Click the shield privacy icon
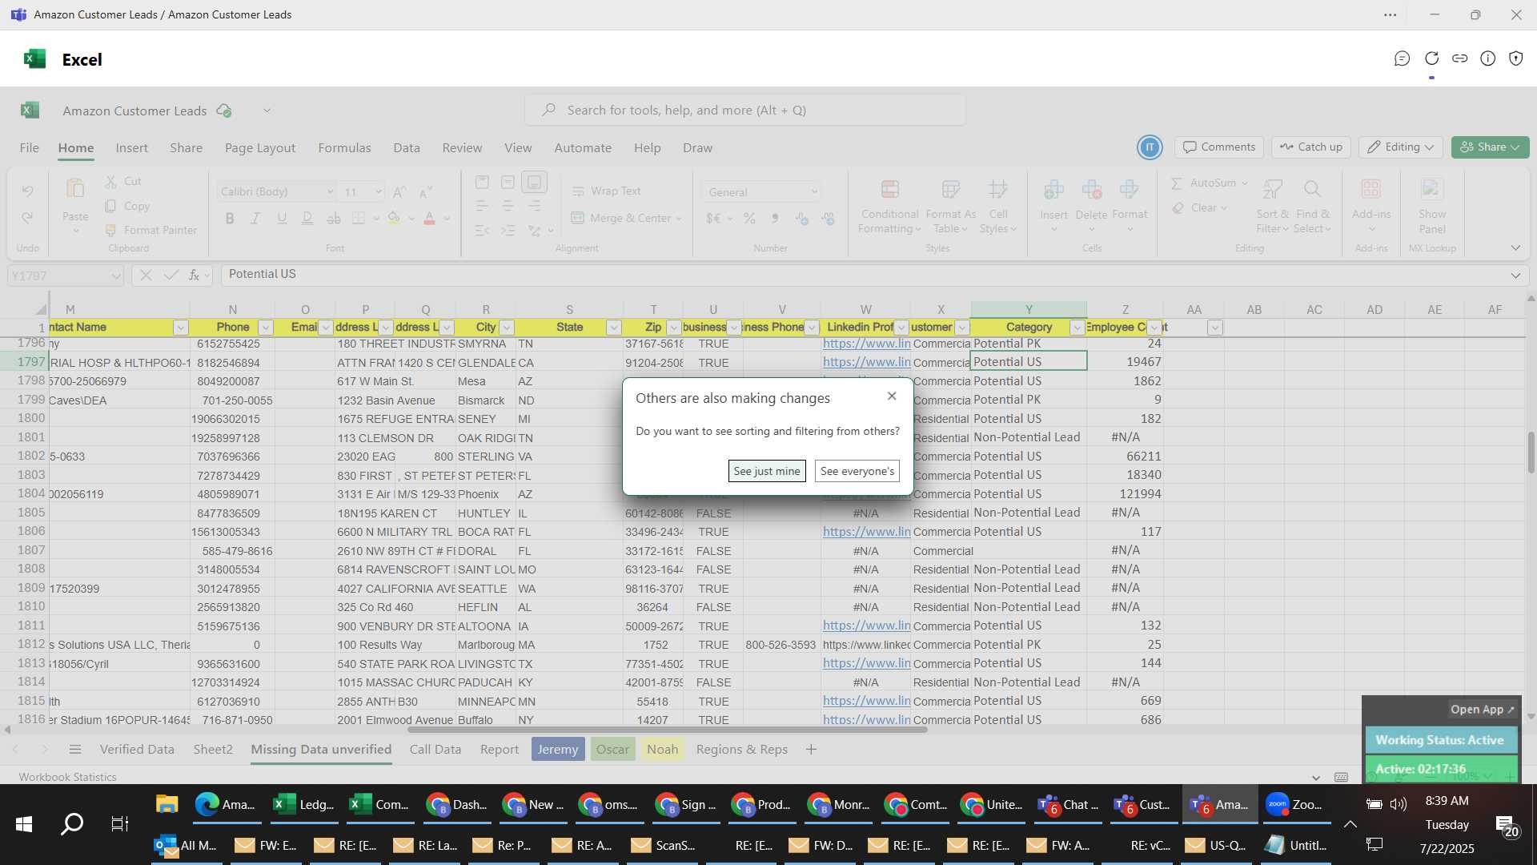Image resolution: width=1537 pixels, height=865 pixels. click(1516, 58)
